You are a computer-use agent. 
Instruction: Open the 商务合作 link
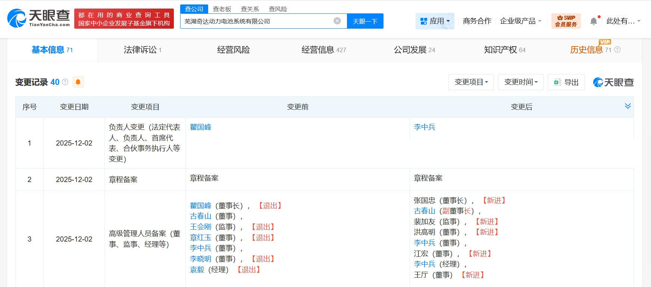pyautogui.click(x=477, y=21)
